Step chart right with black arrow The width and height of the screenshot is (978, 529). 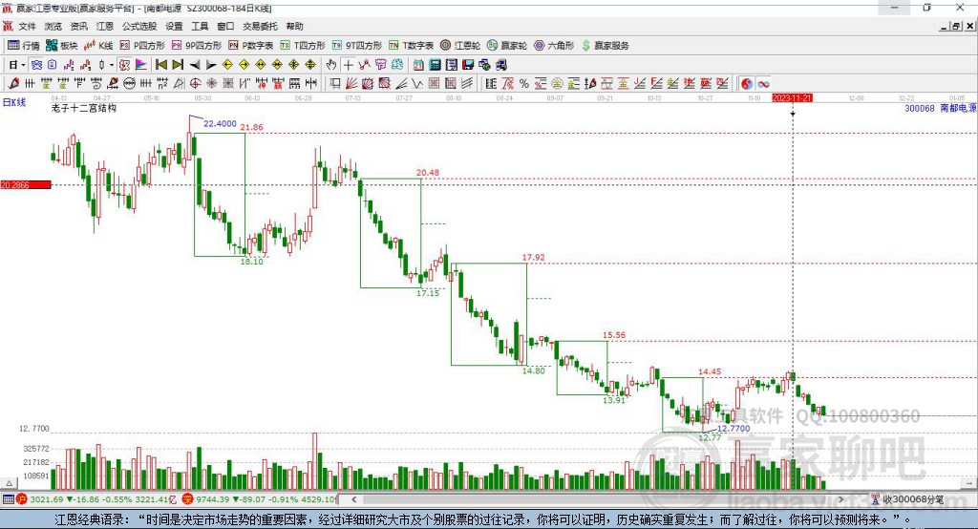click(x=211, y=65)
